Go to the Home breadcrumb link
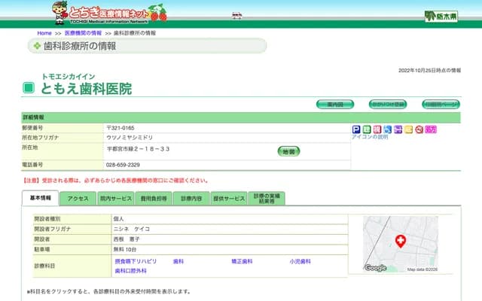The height and width of the screenshot is (301, 482). tap(44, 33)
